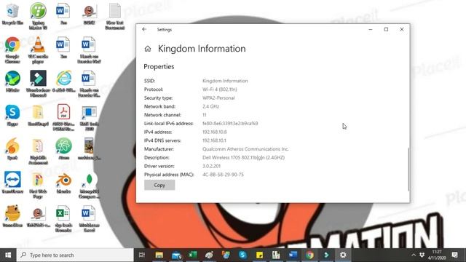Open the TeamViewer desktop shortcut
466x262 pixels.
[x=12, y=183]
